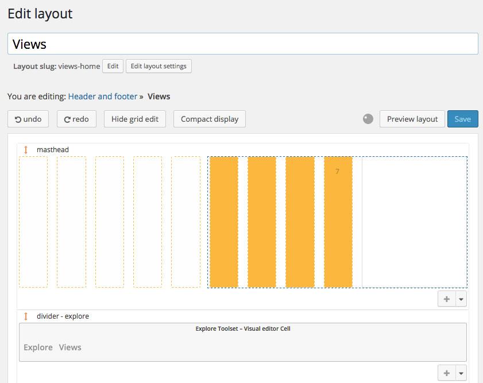Click the gray circle indicator near Preview layout
483x383 pixels.
[368, 119]
